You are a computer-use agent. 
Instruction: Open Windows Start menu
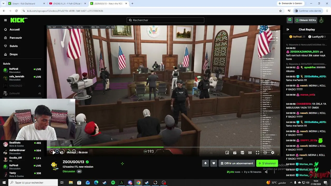(4, 183)
